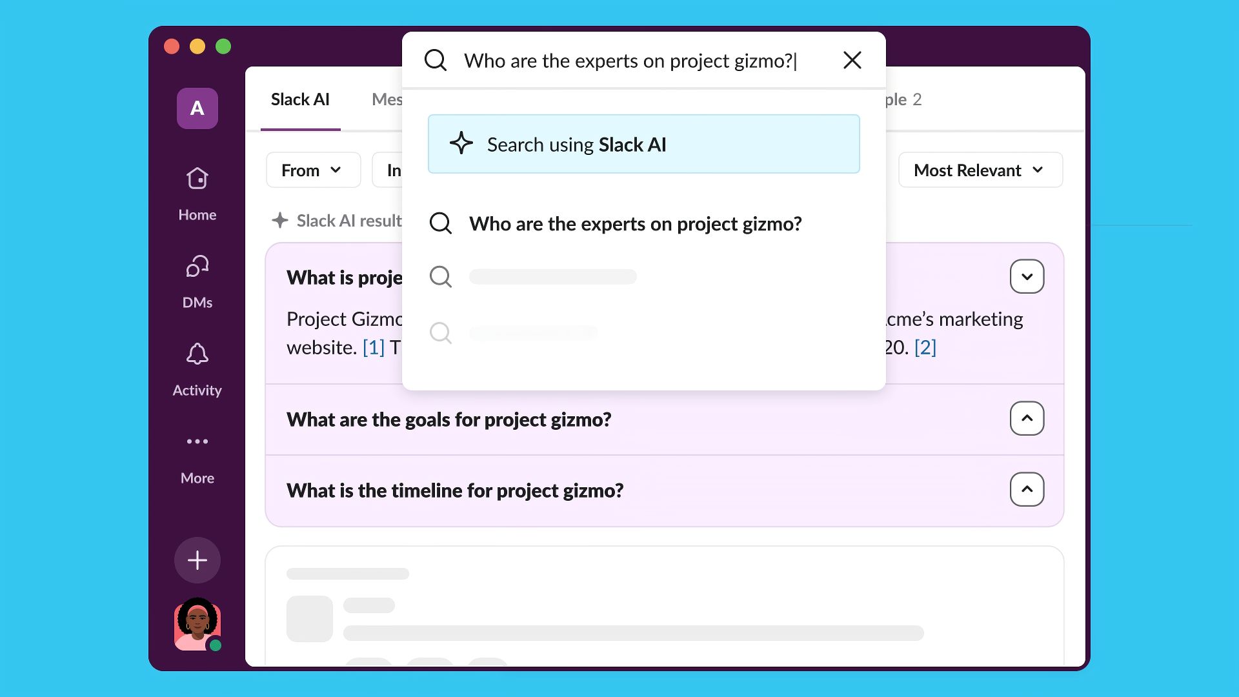1239x697 pixels.
Task: Expand the 'What is project' answer card
Action: click(1027, 276)
